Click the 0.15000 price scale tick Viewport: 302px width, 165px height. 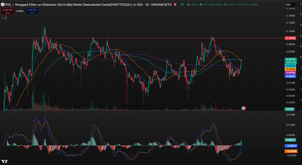coord(290,23)
